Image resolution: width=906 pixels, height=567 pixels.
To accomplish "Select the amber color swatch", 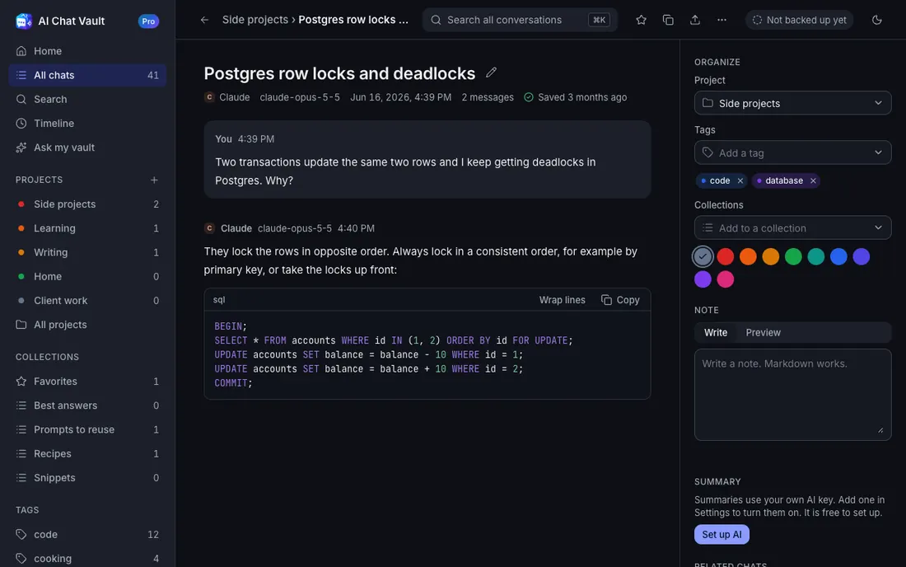I will (x=770, y=256).
